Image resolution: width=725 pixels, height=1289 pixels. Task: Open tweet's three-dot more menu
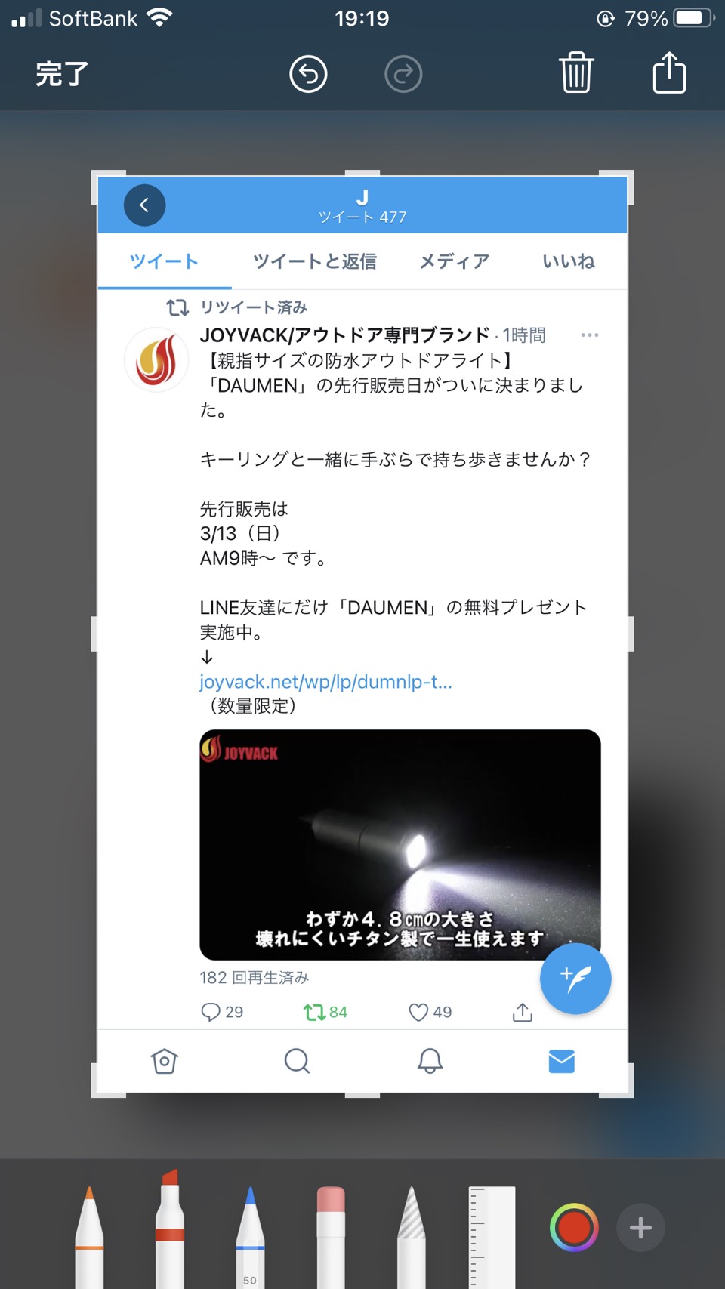590,335
